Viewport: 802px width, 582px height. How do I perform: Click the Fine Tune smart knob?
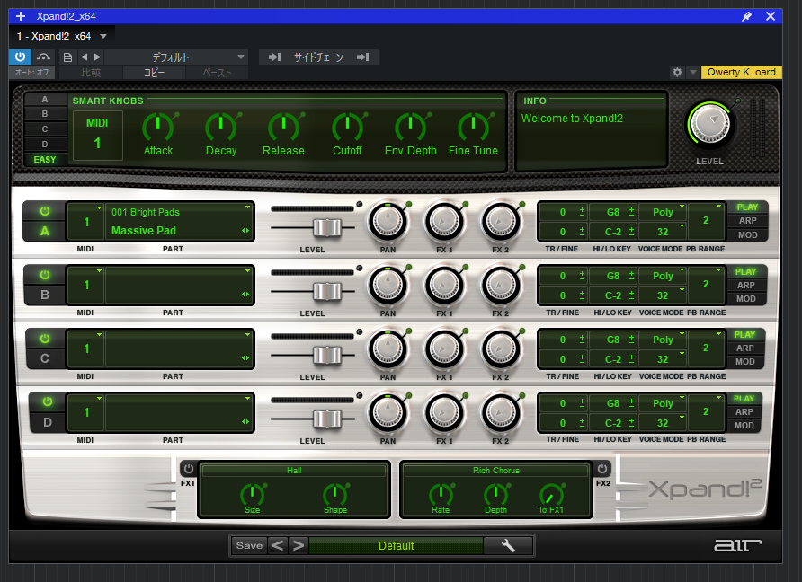tap(473, 127)
